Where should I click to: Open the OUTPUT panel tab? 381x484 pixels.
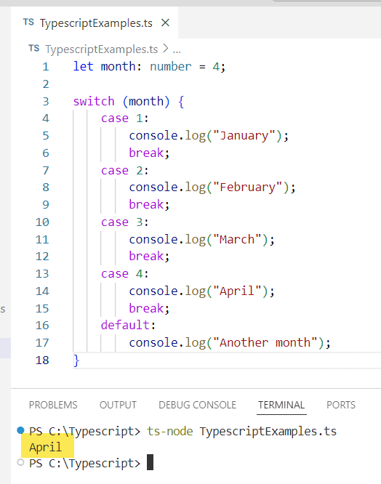click(118, 405)
